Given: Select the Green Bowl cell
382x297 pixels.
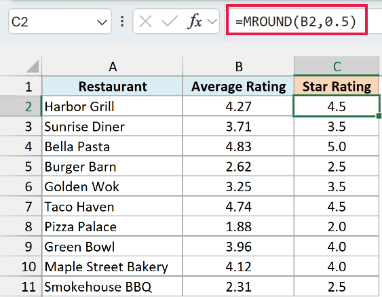Looking at the screenshot, I should tap(113, 246).
